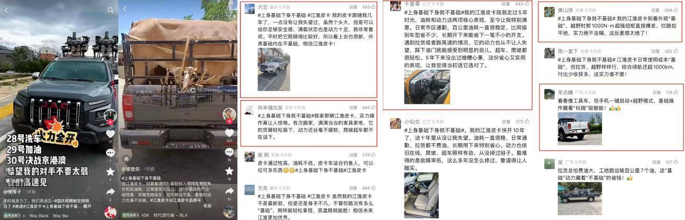This screenshot has width=685, height=220.
Task: Share the first video using arrow icon
Action: pos(110,192)
